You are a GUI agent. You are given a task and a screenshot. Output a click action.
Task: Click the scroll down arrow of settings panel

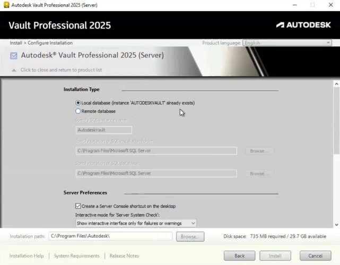tap(336, 225)
